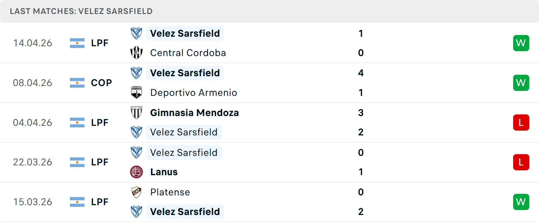The height and width of the screenshot is (222, 539).
Task: Open the Platense team link
Action: (170, 192)
